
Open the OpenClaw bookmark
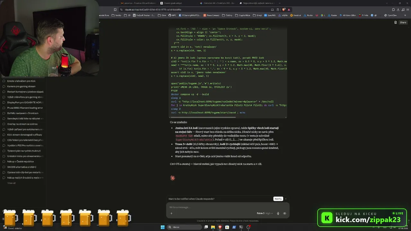pyautogui.click(x=390, y=15)
